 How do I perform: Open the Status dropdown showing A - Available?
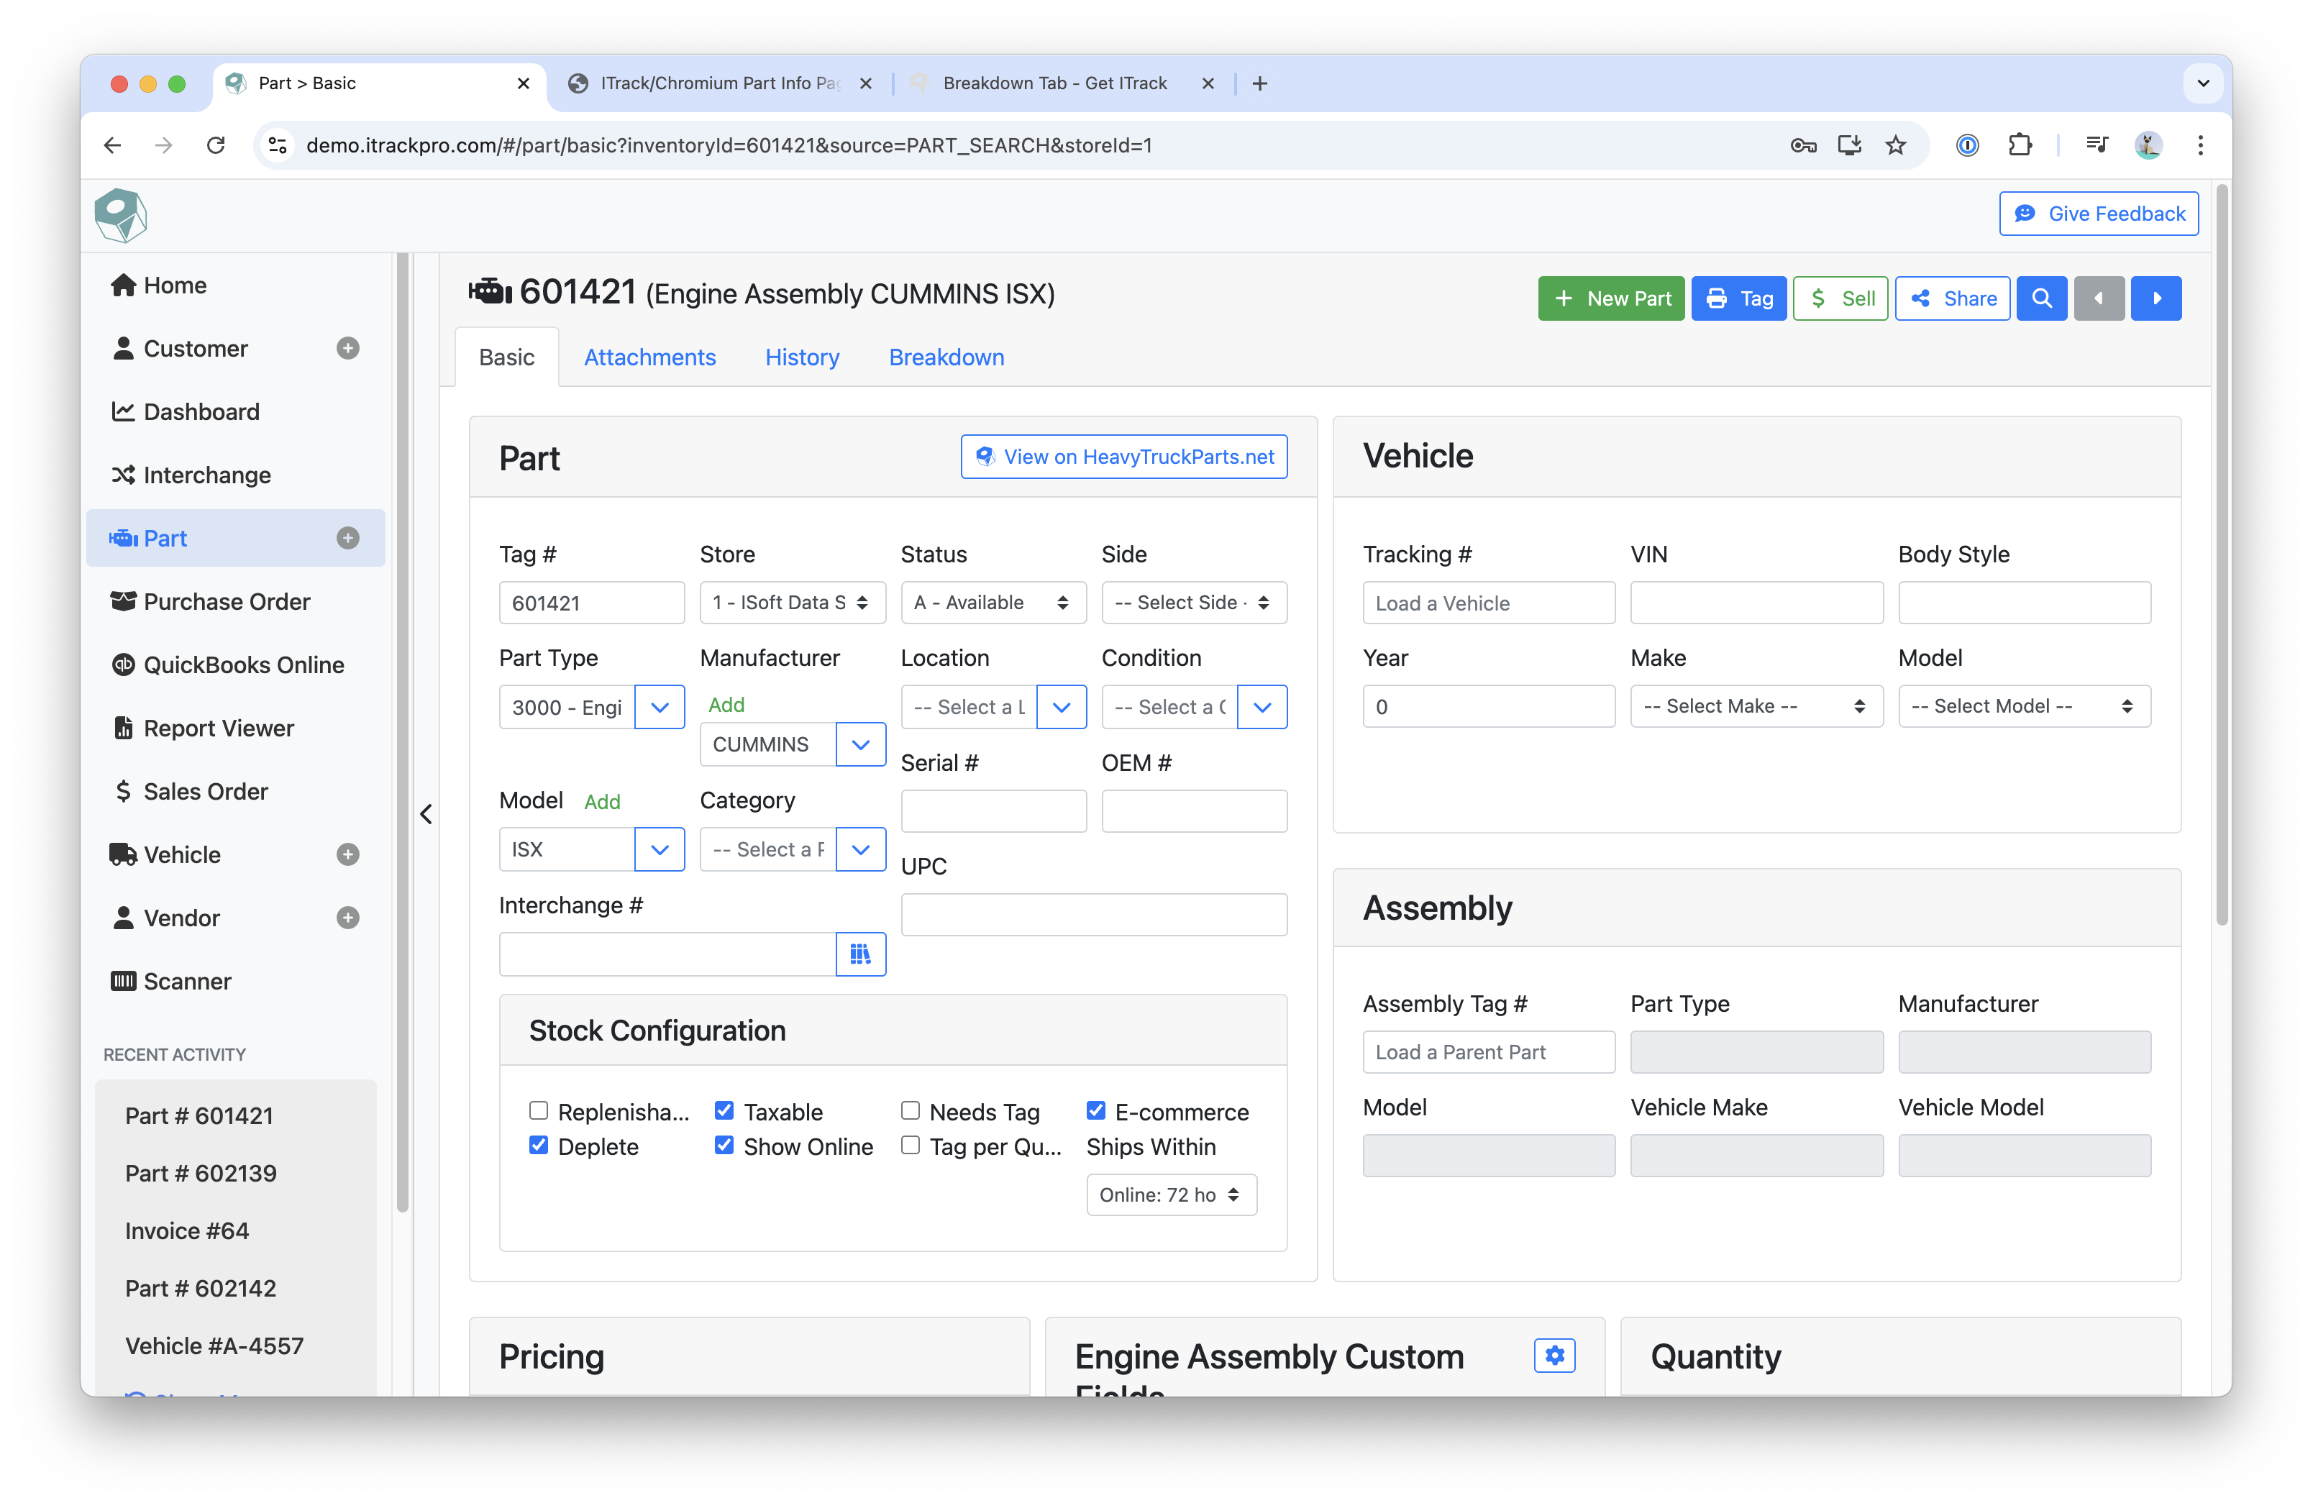coord(993,603)
